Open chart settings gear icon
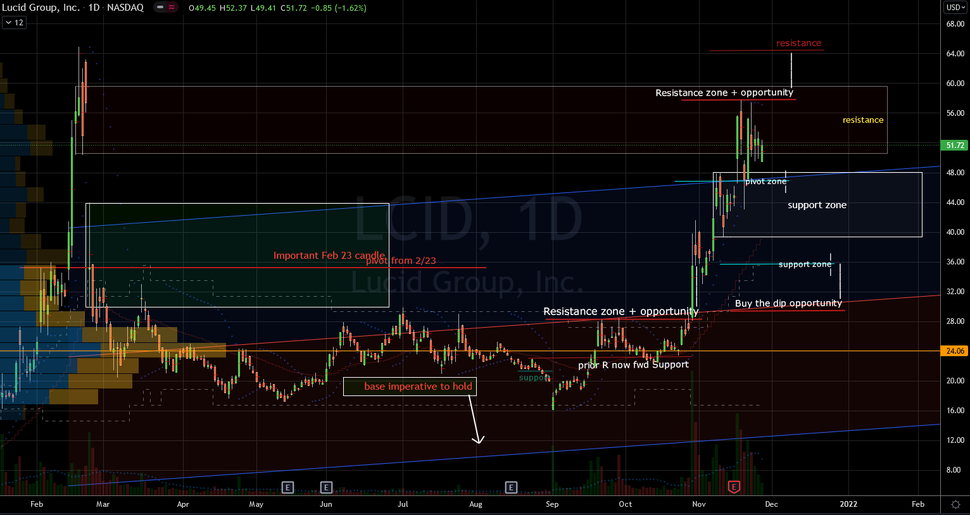The height and width of the screenshot is (515, 970). click(x=955, y=504)
